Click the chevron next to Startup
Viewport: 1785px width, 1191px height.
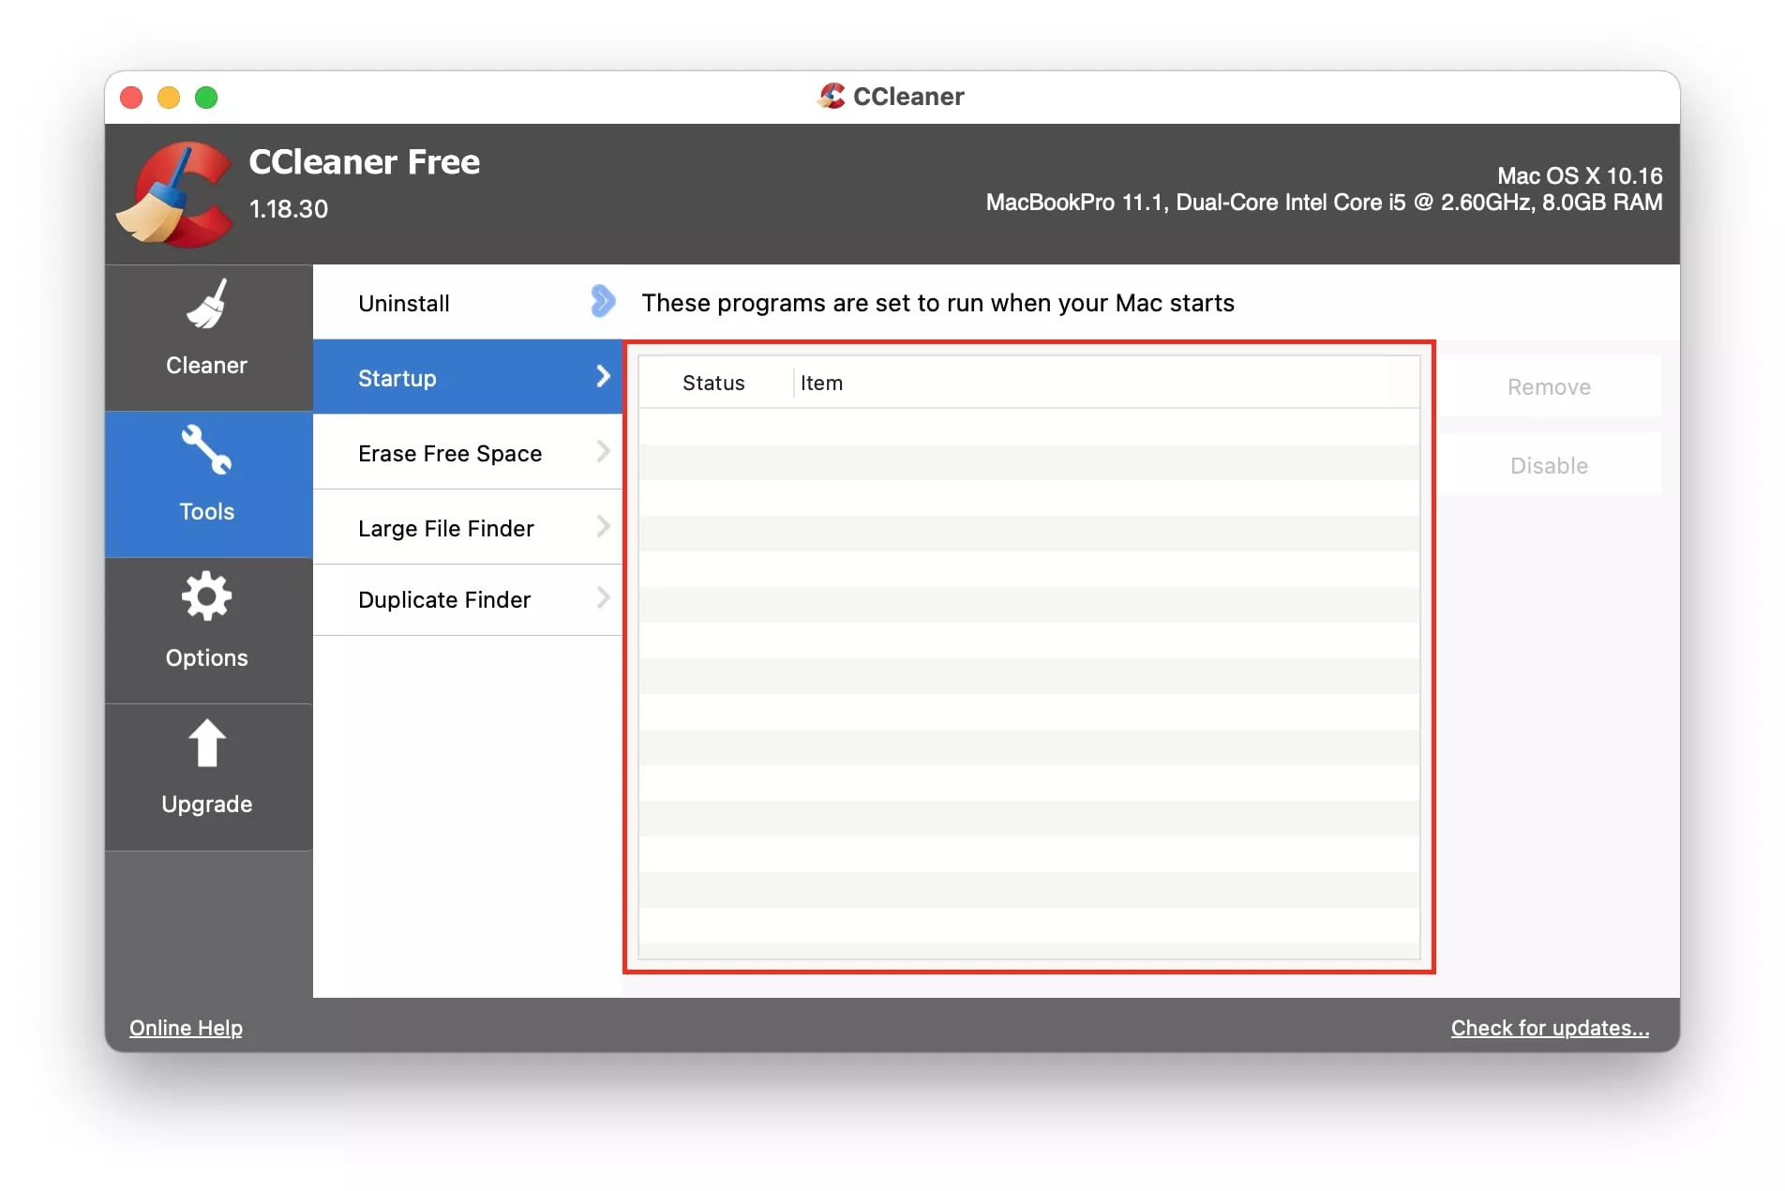click(x=603, y=376)
